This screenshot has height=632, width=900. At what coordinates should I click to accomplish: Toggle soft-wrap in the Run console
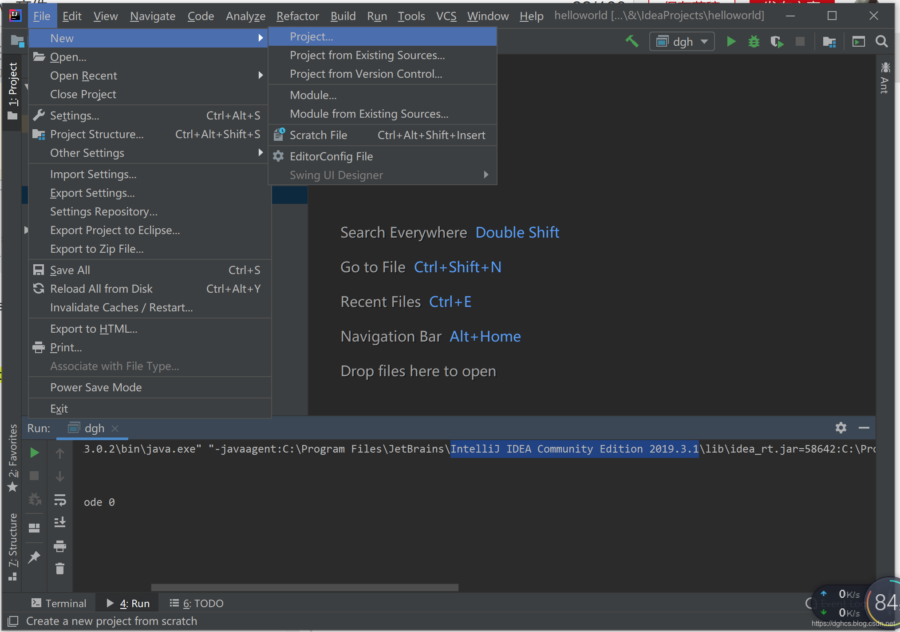(60, 501)
